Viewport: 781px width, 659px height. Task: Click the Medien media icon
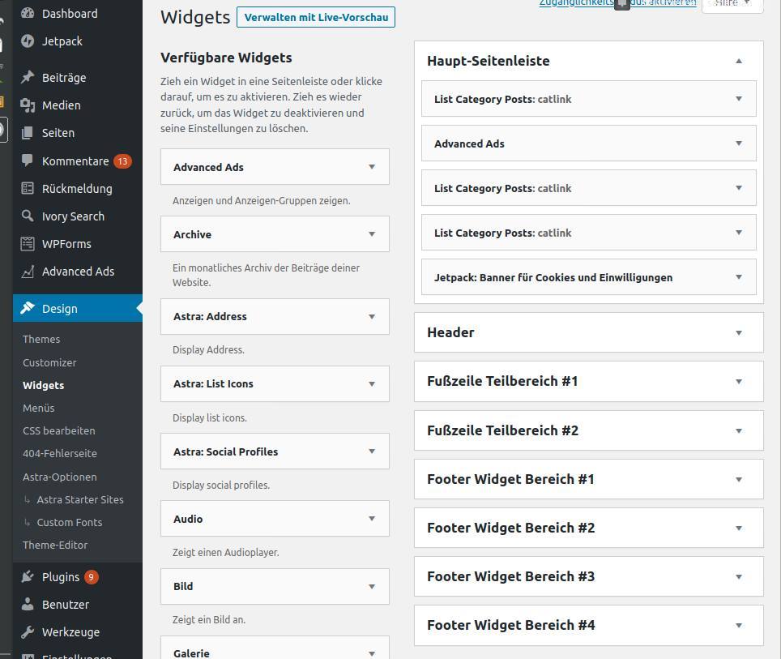tap(28, 105)
